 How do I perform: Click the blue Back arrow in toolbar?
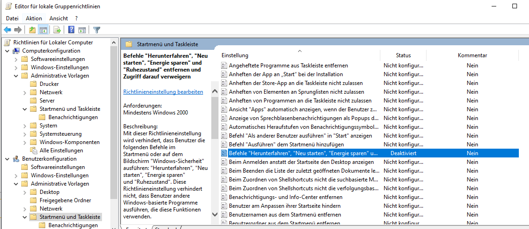7,30
